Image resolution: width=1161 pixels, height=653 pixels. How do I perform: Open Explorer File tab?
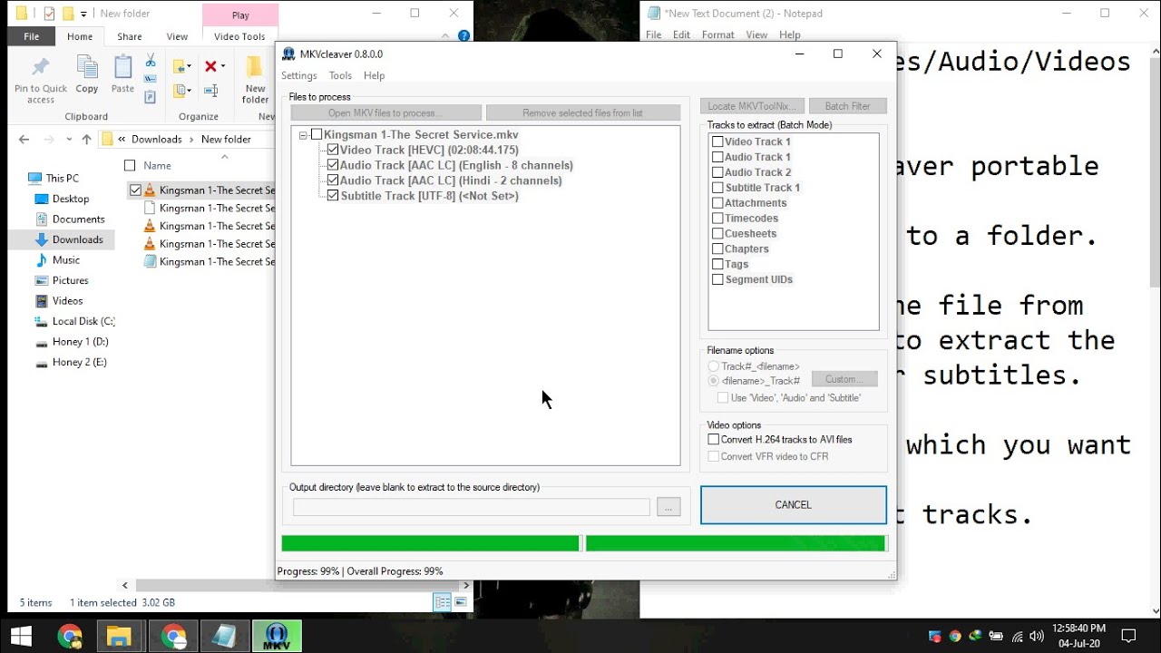[x=32, y=37]
